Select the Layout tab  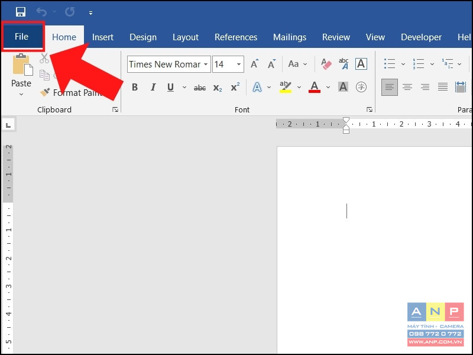186,37
